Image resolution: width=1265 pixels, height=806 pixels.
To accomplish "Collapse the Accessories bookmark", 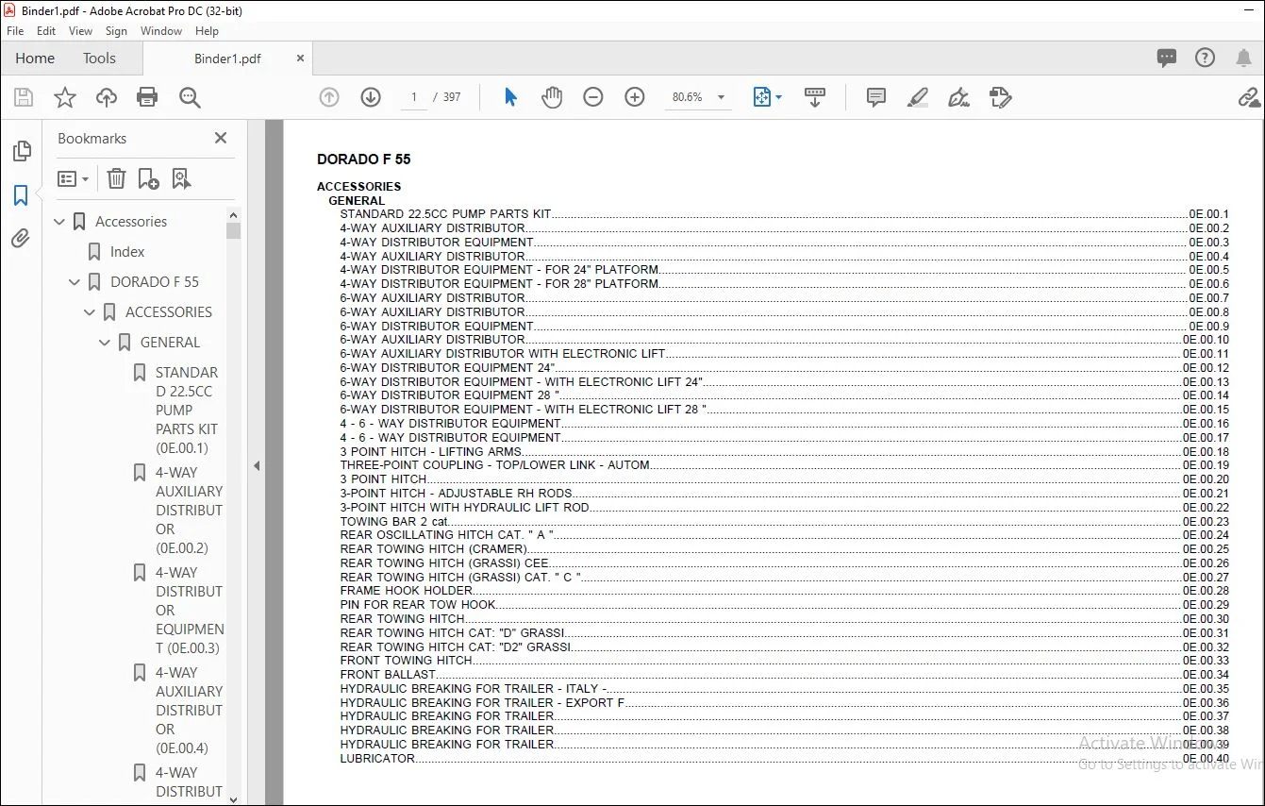I will pyautogui.click(x=59, y=222).
